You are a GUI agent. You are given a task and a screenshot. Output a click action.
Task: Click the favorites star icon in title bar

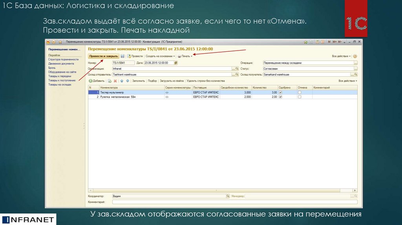click(60, 42)
